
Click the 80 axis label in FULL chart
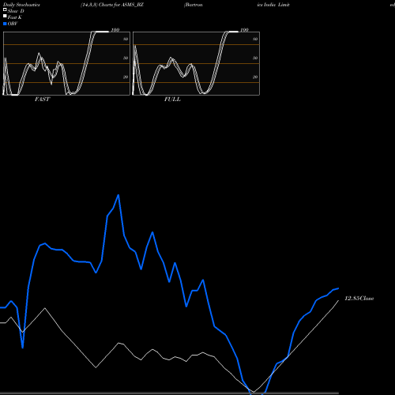pos(255,39)
